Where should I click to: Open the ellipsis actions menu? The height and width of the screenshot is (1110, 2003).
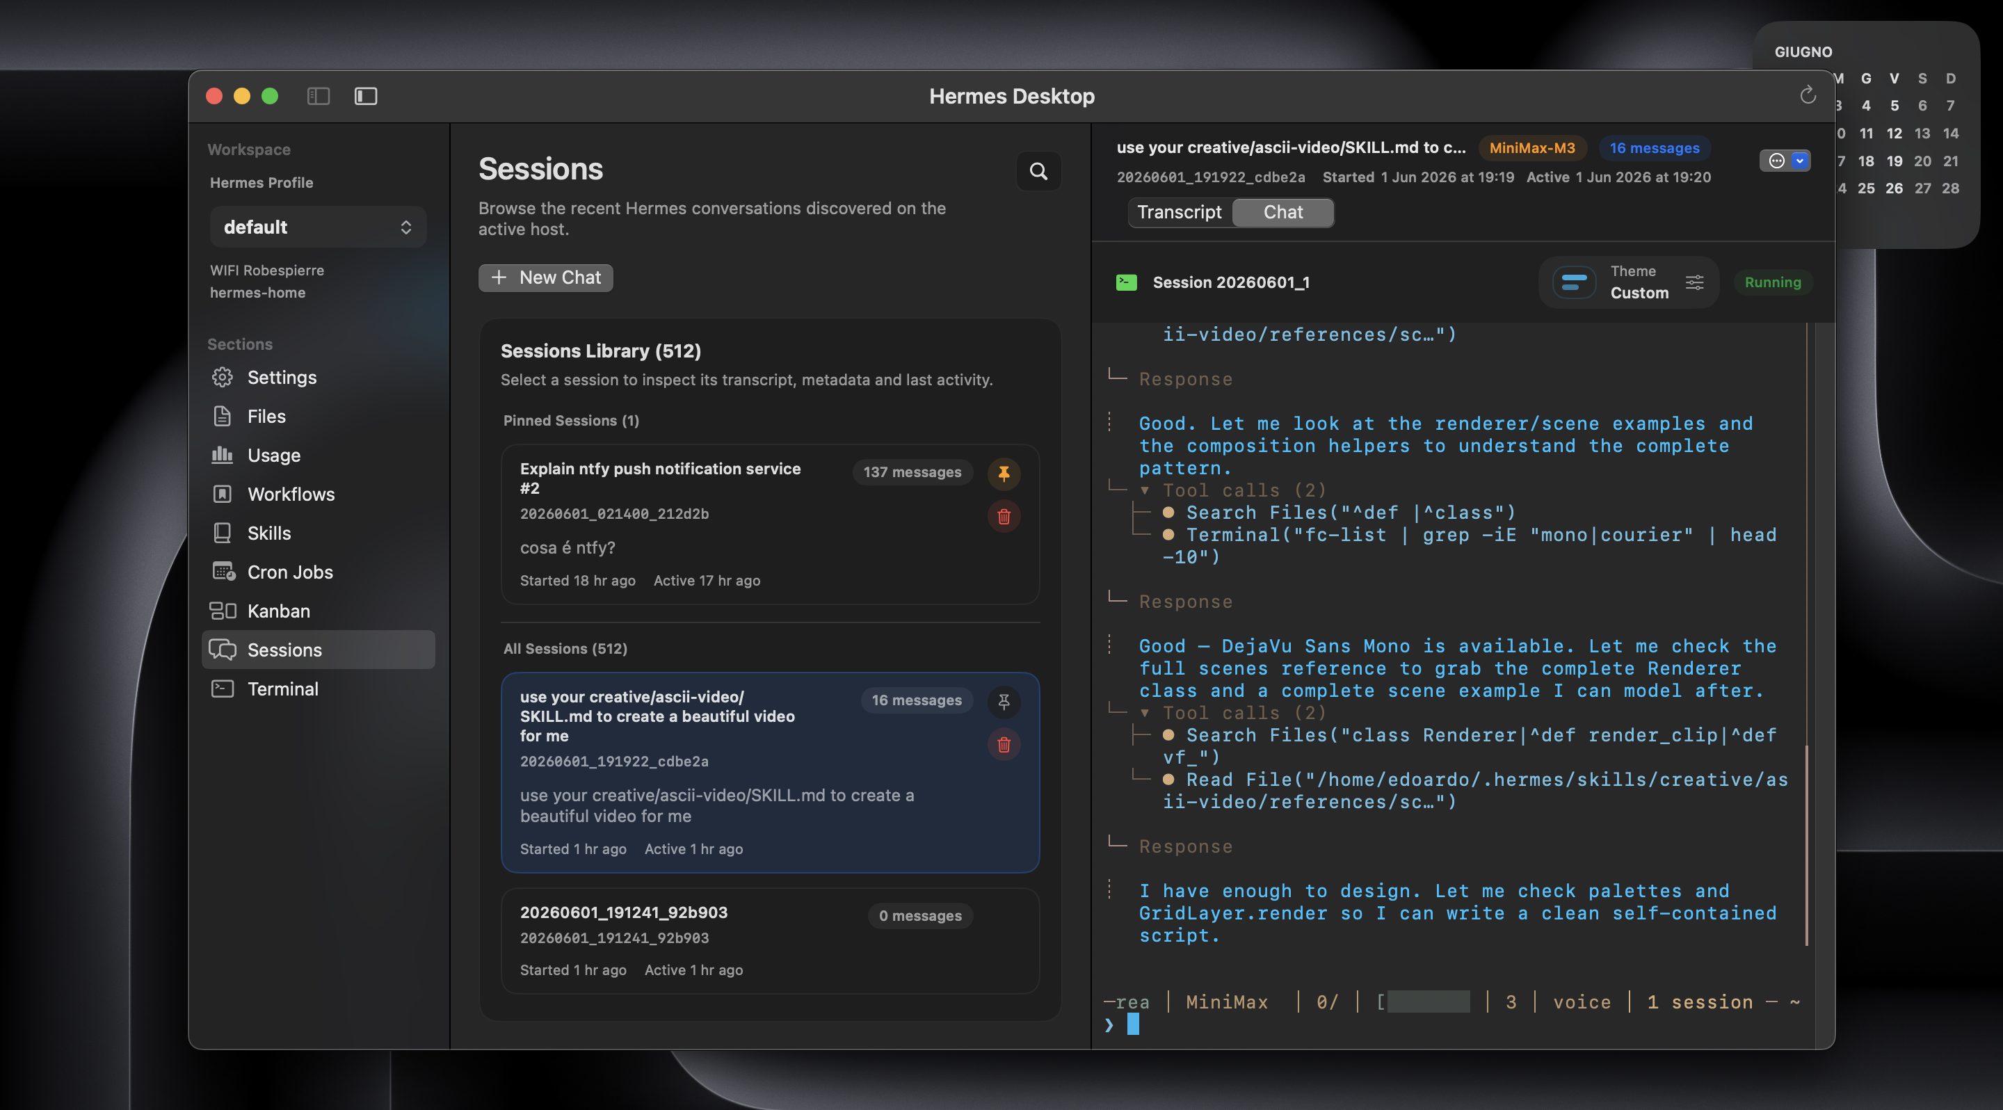click(x=1785, y=161)
